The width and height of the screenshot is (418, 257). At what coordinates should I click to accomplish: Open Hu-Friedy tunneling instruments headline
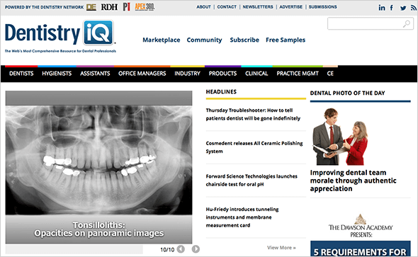[x=242, y=217]
